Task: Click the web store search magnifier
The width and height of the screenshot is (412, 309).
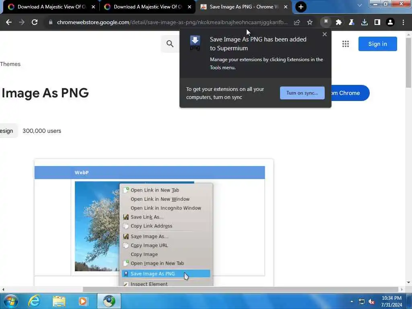Action: point(170,43)
